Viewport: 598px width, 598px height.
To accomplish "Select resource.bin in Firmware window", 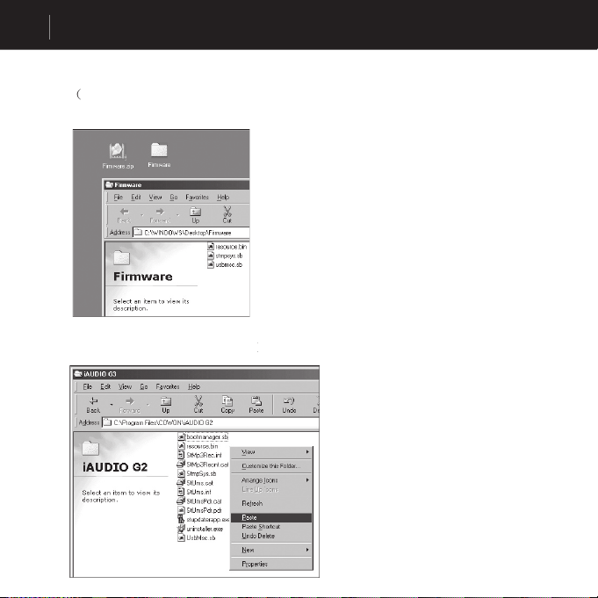I will point(227,247).
